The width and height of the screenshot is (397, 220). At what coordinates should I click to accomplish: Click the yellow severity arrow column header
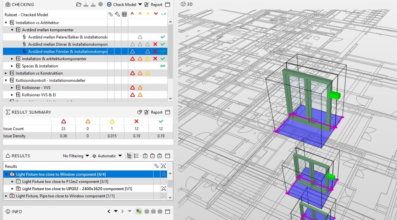(x=148, y=14)
